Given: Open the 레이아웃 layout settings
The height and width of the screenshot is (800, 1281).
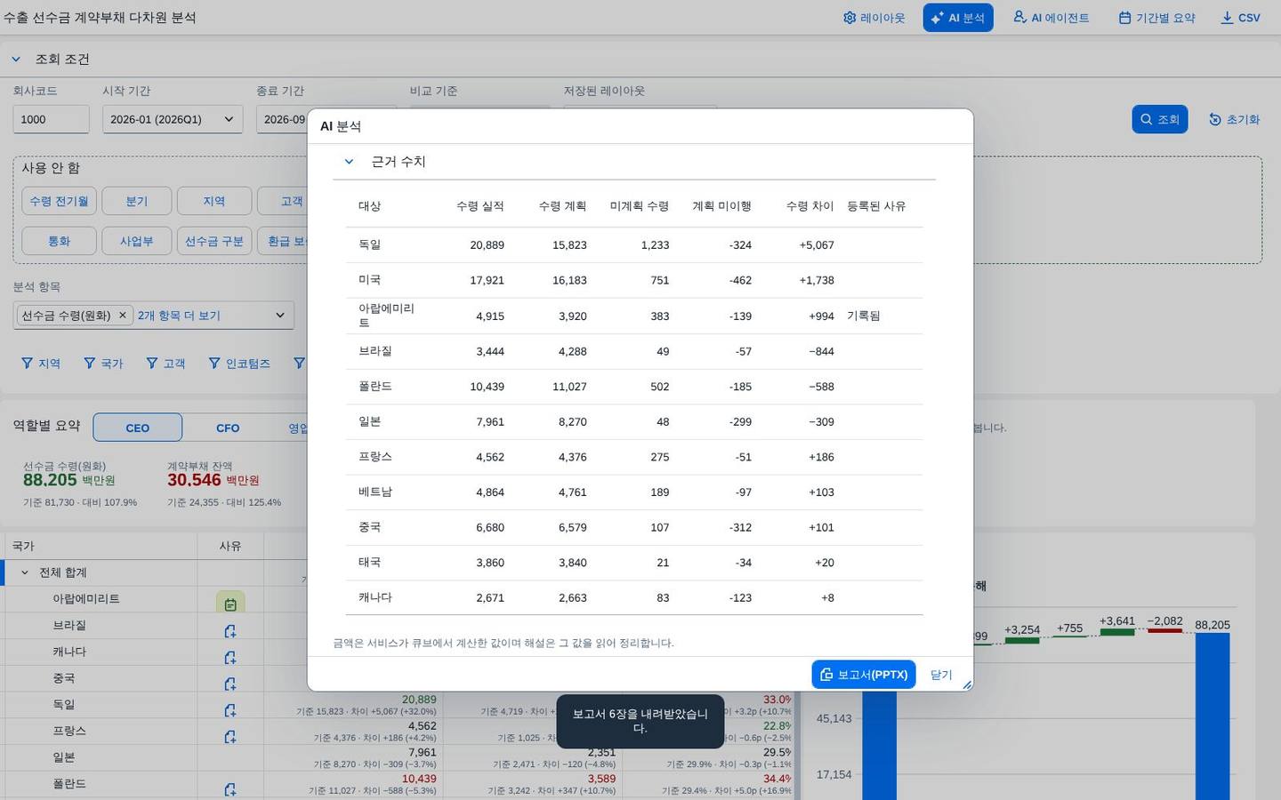Looking at the screenshot, I should click(x=874, y=18).
